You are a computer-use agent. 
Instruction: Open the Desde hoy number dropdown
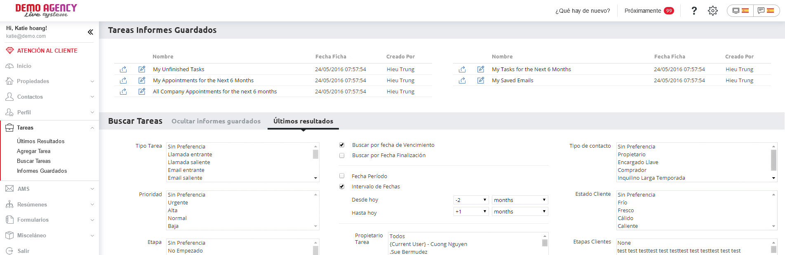pos(471,200)
